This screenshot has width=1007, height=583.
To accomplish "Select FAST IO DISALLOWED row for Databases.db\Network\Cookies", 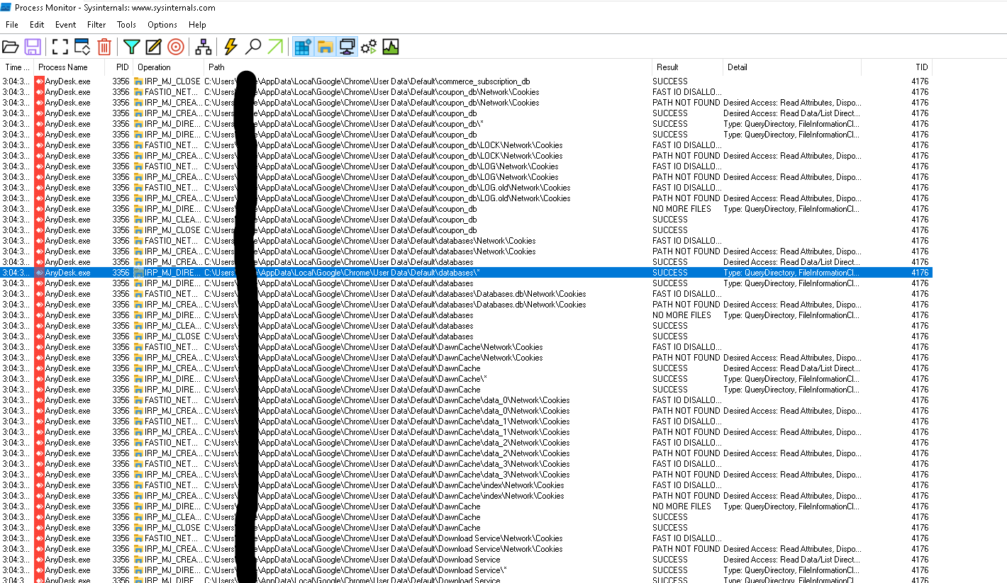I will (x=466, y=294).
